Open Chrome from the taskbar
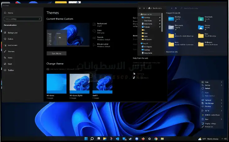This screenshot has width=229, height=142. point(156,139)
